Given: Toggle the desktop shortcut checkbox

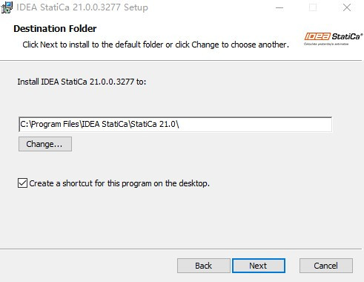Looking at the screenshot, I should click(22, 183).
